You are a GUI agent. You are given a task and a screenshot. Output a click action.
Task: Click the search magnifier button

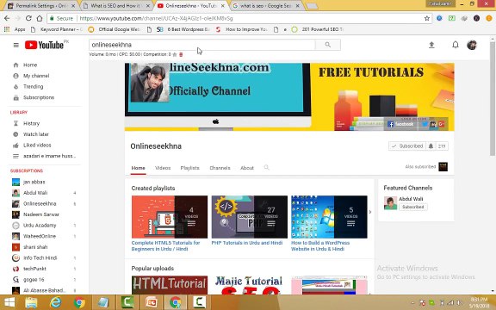pos(328,45)
